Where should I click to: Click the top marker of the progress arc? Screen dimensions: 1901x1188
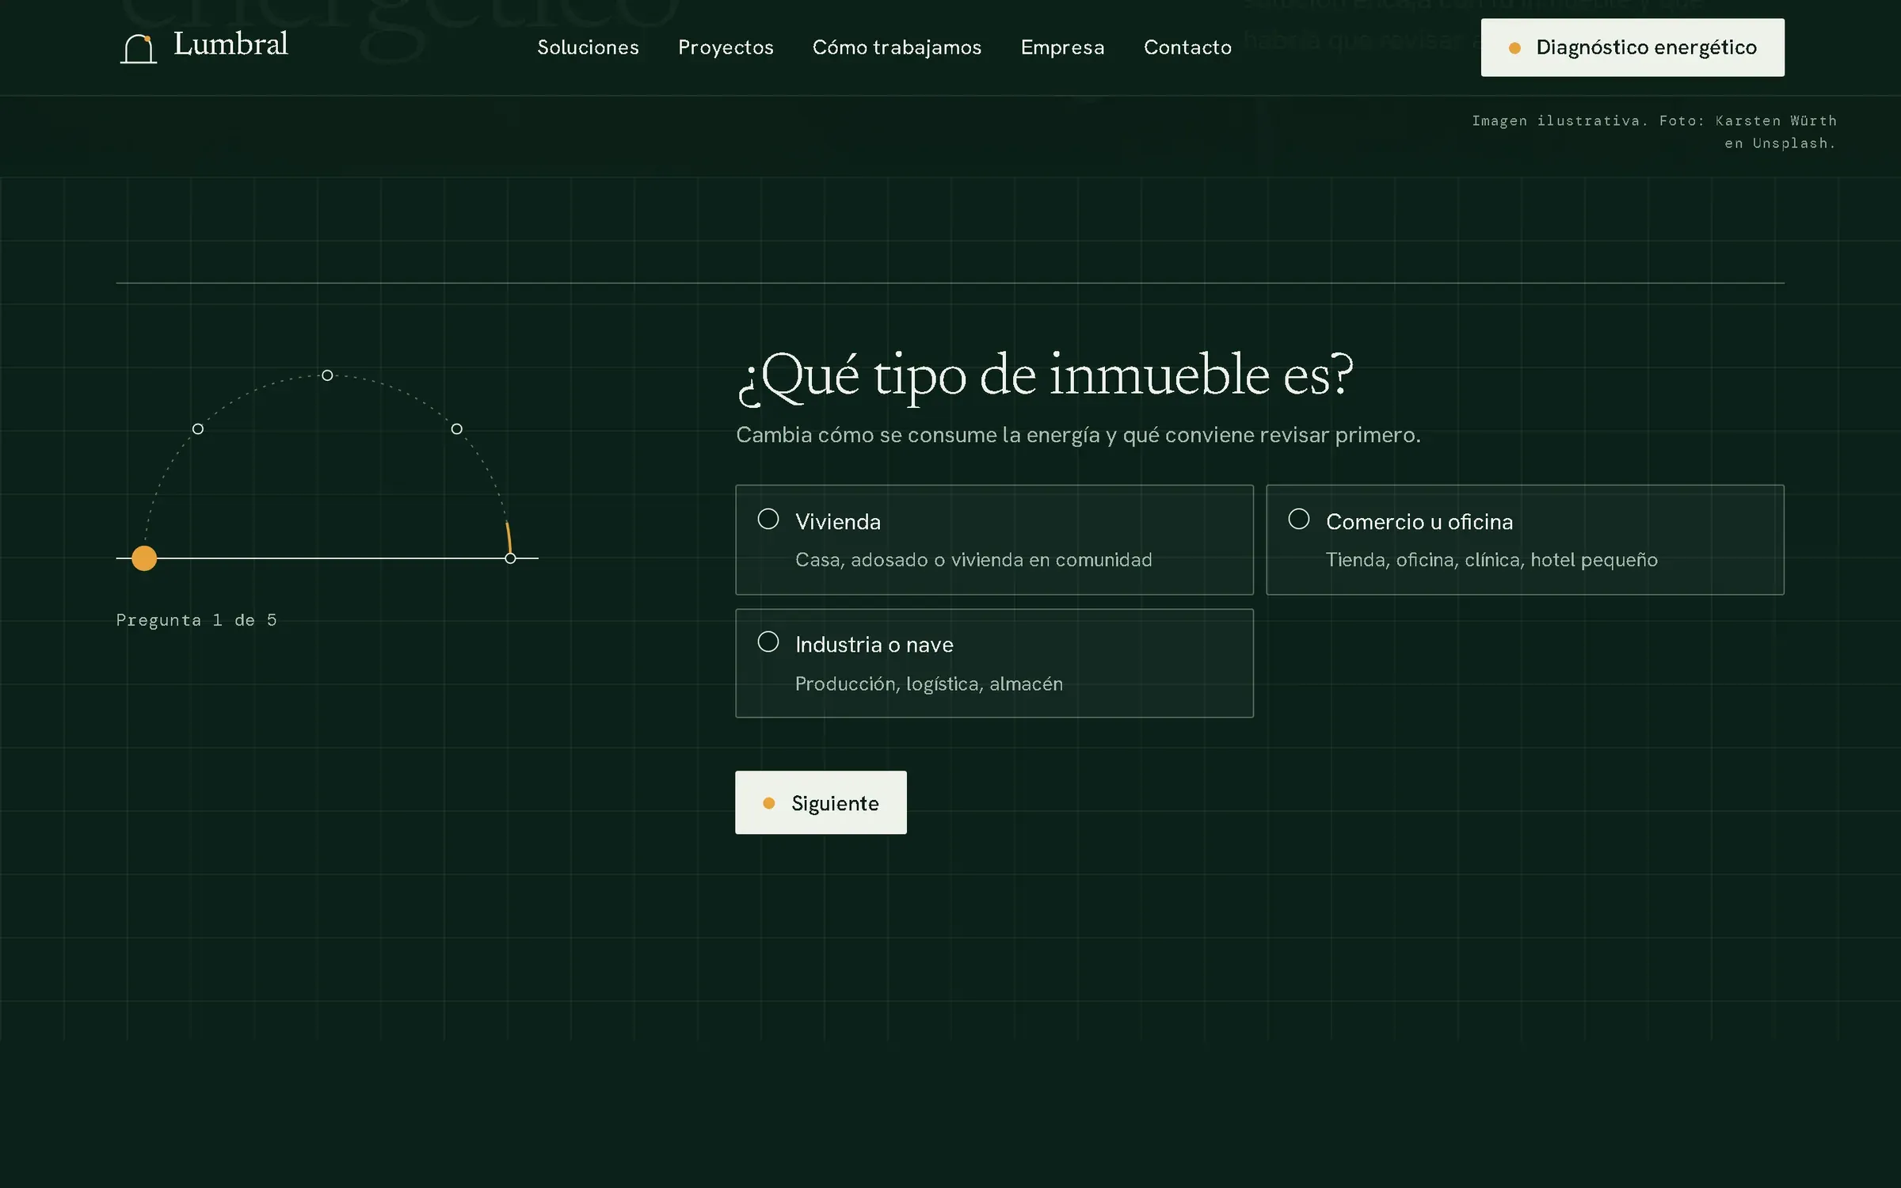(327, 375)
